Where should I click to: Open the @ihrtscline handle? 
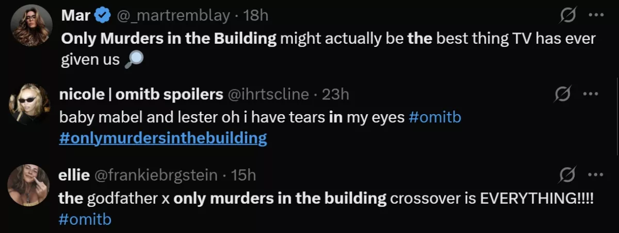[268, 94]
